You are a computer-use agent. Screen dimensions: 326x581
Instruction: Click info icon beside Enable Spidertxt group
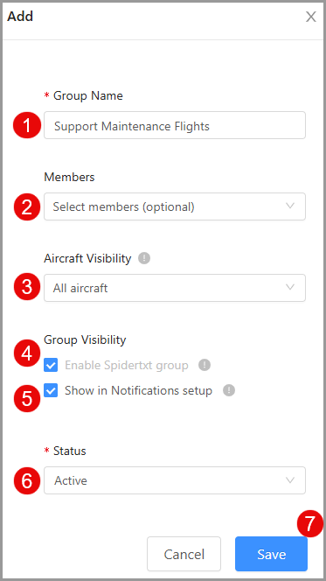click(205, 365)
